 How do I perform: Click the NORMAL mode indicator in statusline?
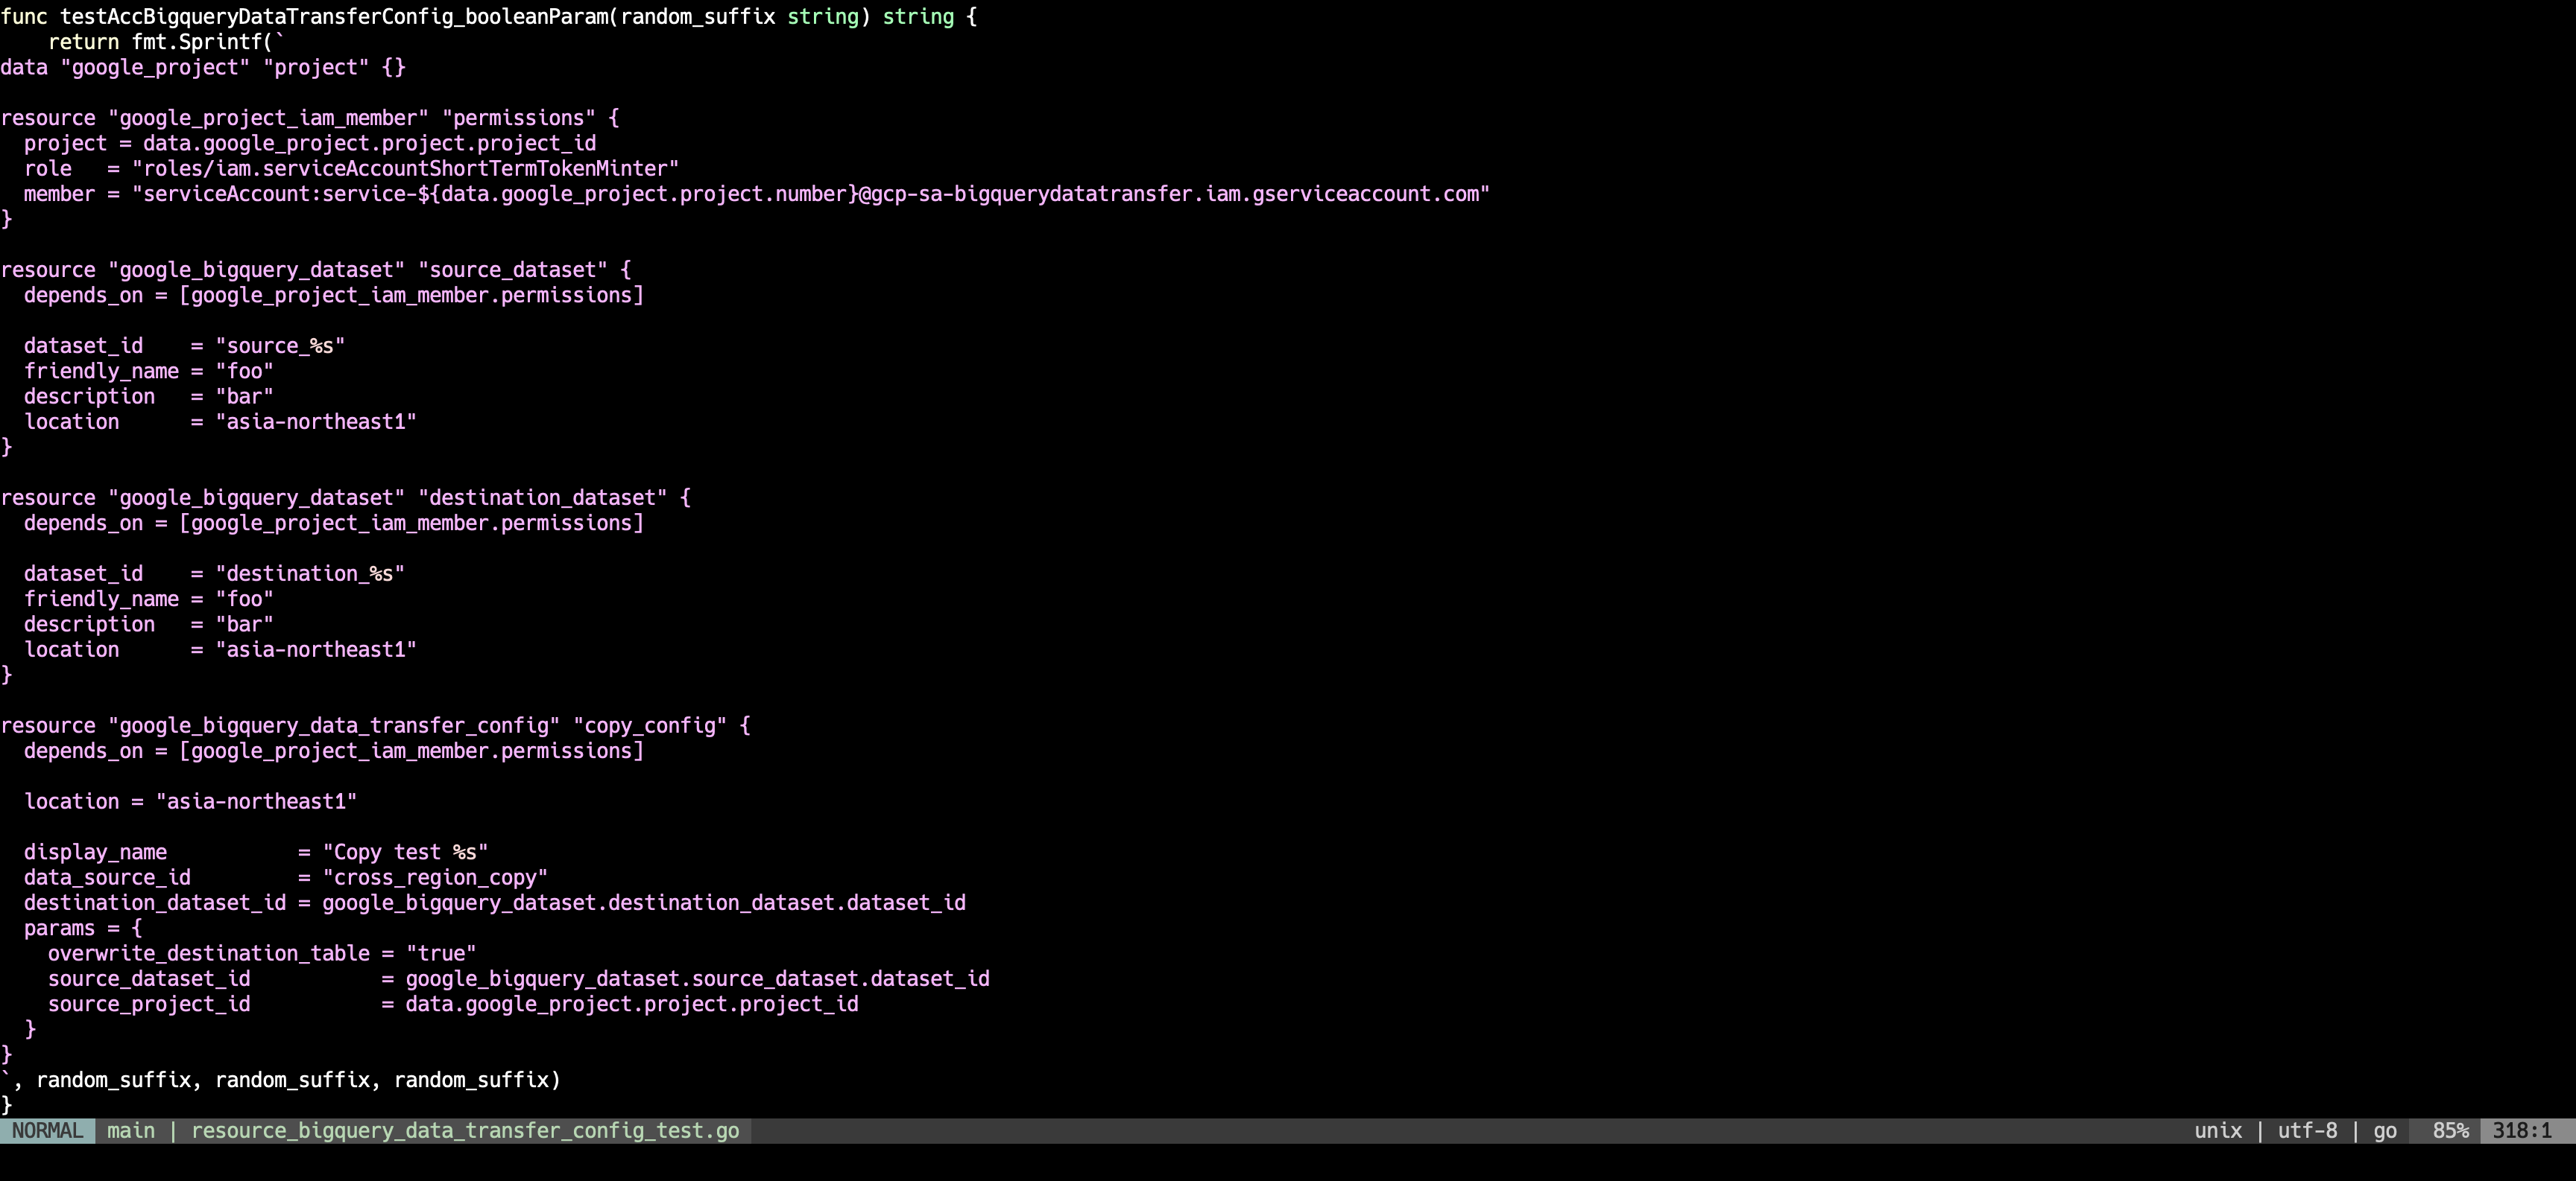click(x=47, y=1130)
